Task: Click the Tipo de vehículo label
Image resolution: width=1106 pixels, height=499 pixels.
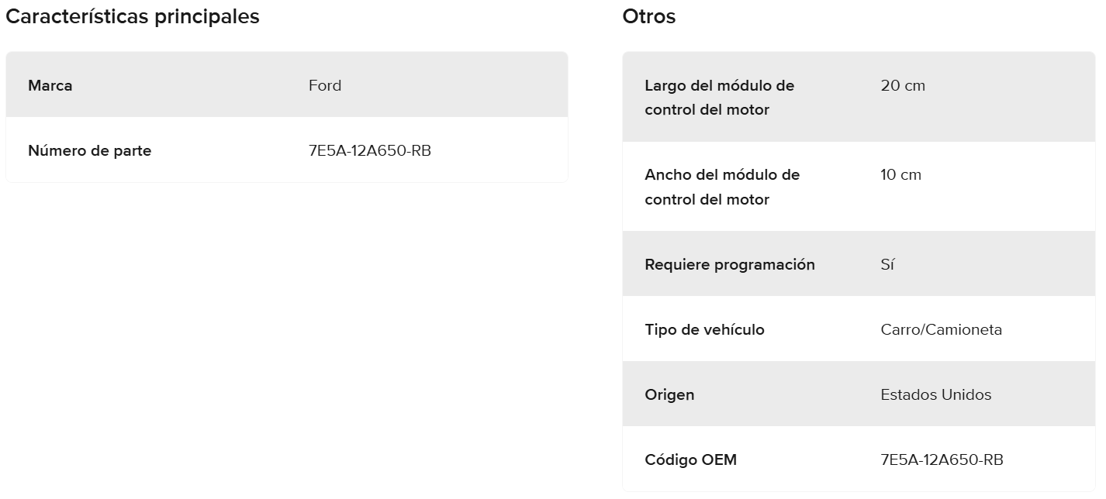Action: 704,329
